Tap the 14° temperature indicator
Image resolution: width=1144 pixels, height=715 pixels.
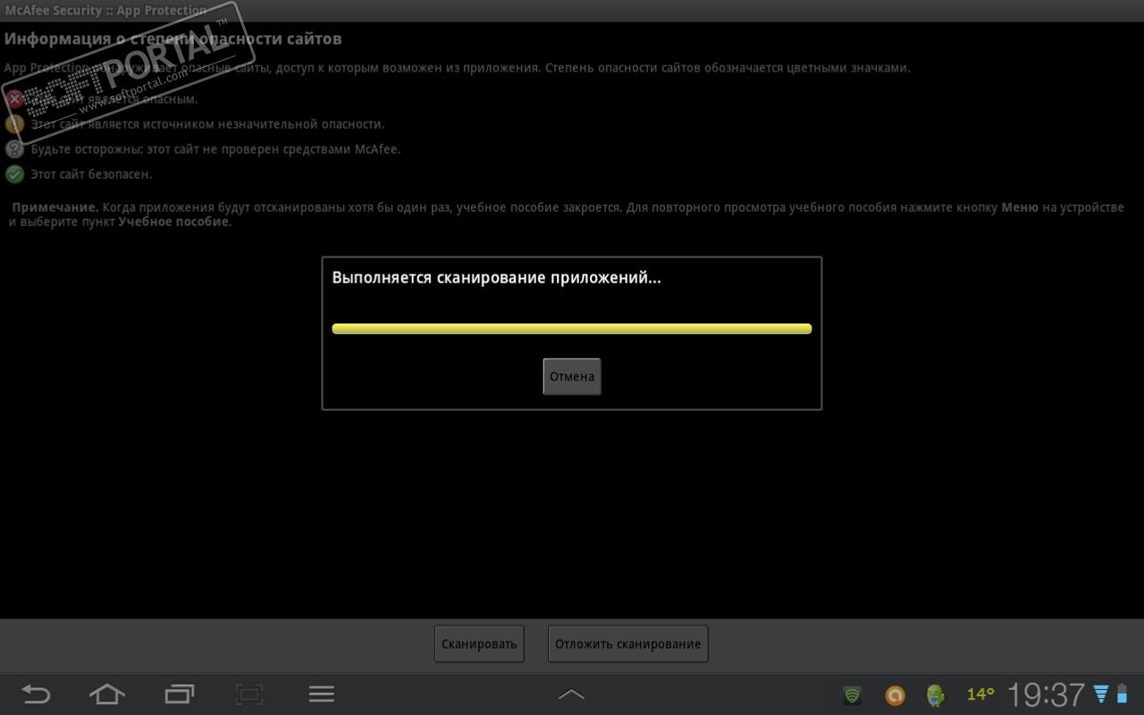[x=980, y=694]
